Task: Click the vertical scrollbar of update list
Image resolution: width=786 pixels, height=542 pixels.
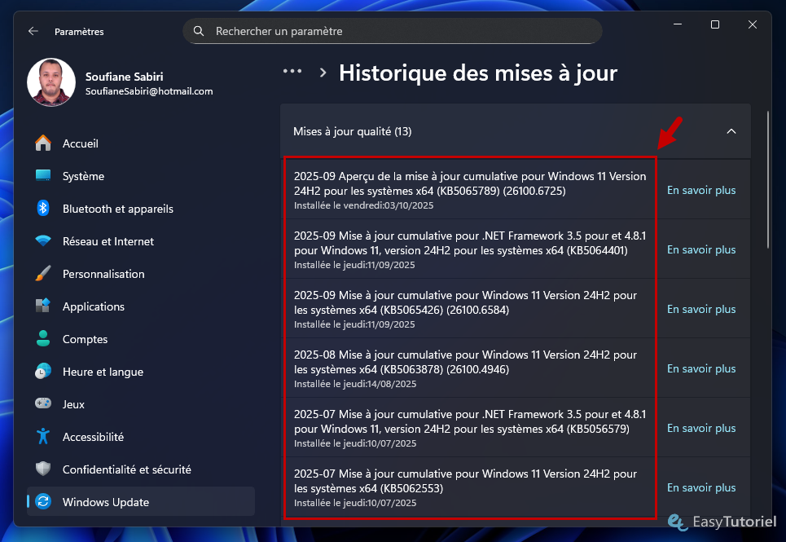Action: [x=768, y=179]
